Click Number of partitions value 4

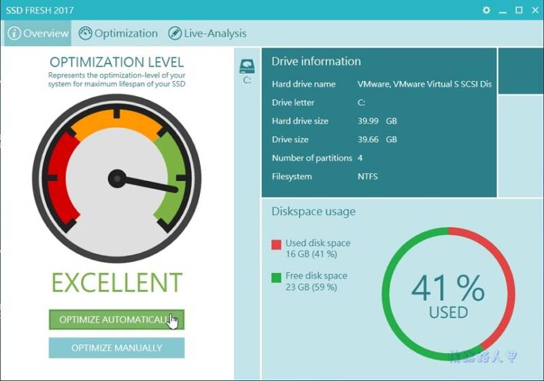click(360, 159)
